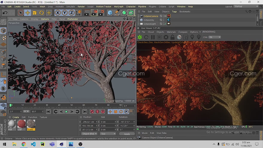
Task: Toggle the clay mode sphere icon
Action: [x=179, y=37]
